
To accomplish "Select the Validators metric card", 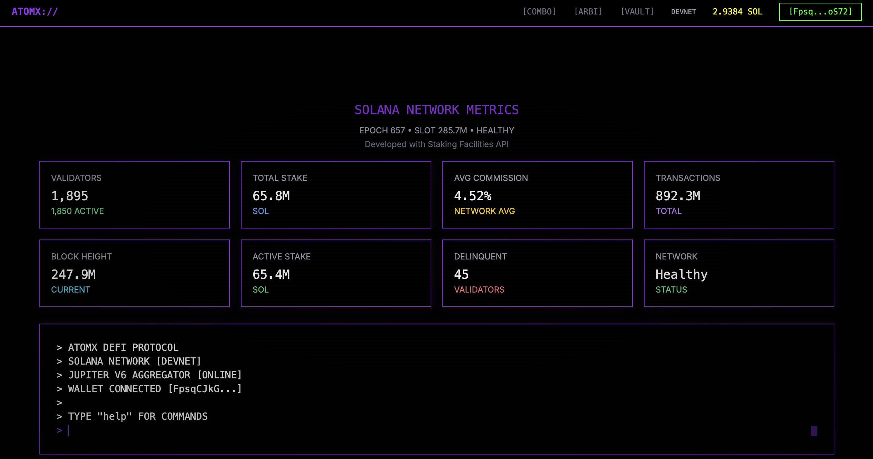I will click(134, 194).
